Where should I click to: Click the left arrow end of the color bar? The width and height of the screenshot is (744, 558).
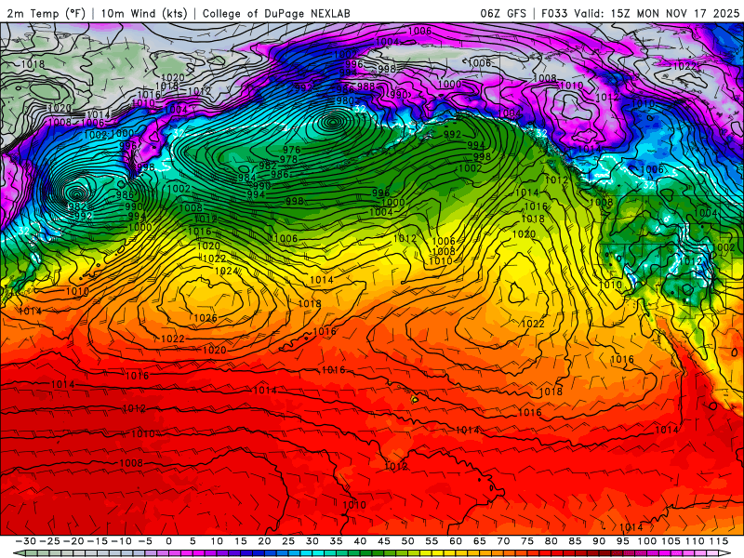tap(19, 553)
